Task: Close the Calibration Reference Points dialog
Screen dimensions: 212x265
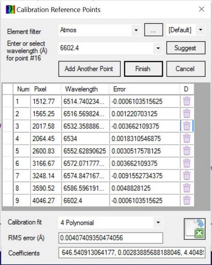Action: point(202,9)
